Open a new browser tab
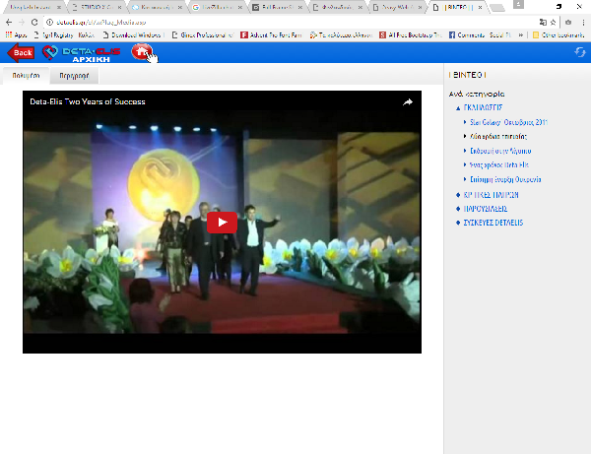 (x=497, y=8)
